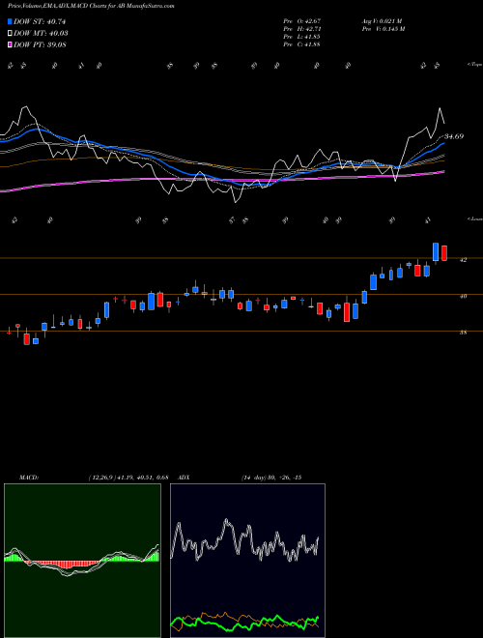Click the 'Pre V: 0.145 M' value
This screenshot has width=483, height=638.
(383, 29)
